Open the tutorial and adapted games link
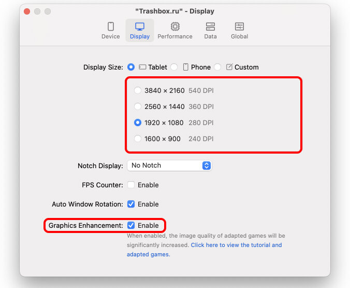 point(204,250)
